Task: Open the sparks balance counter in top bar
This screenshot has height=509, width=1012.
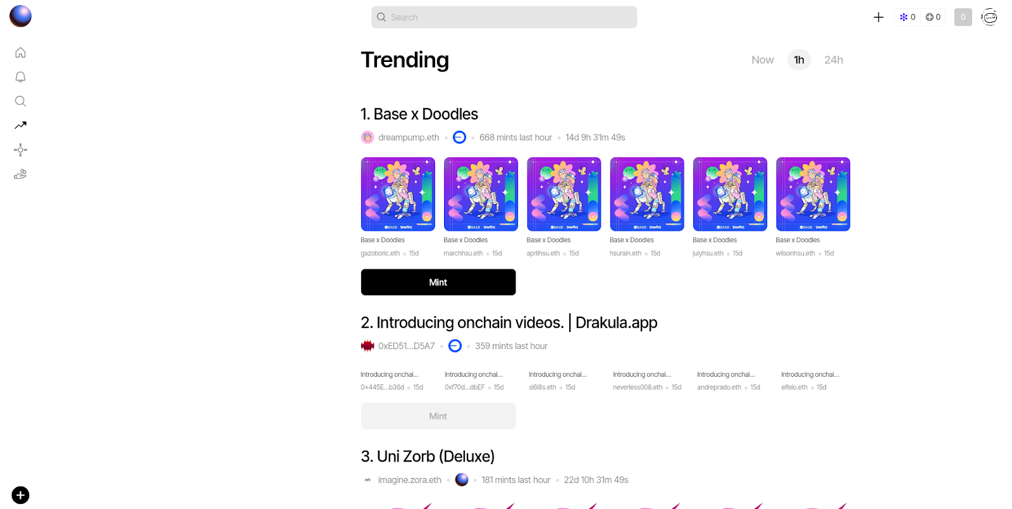Action: click(908, 17)
